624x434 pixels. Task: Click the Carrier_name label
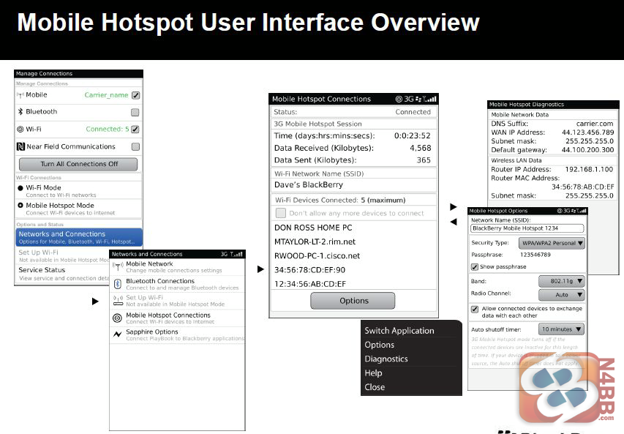[106, 95]
